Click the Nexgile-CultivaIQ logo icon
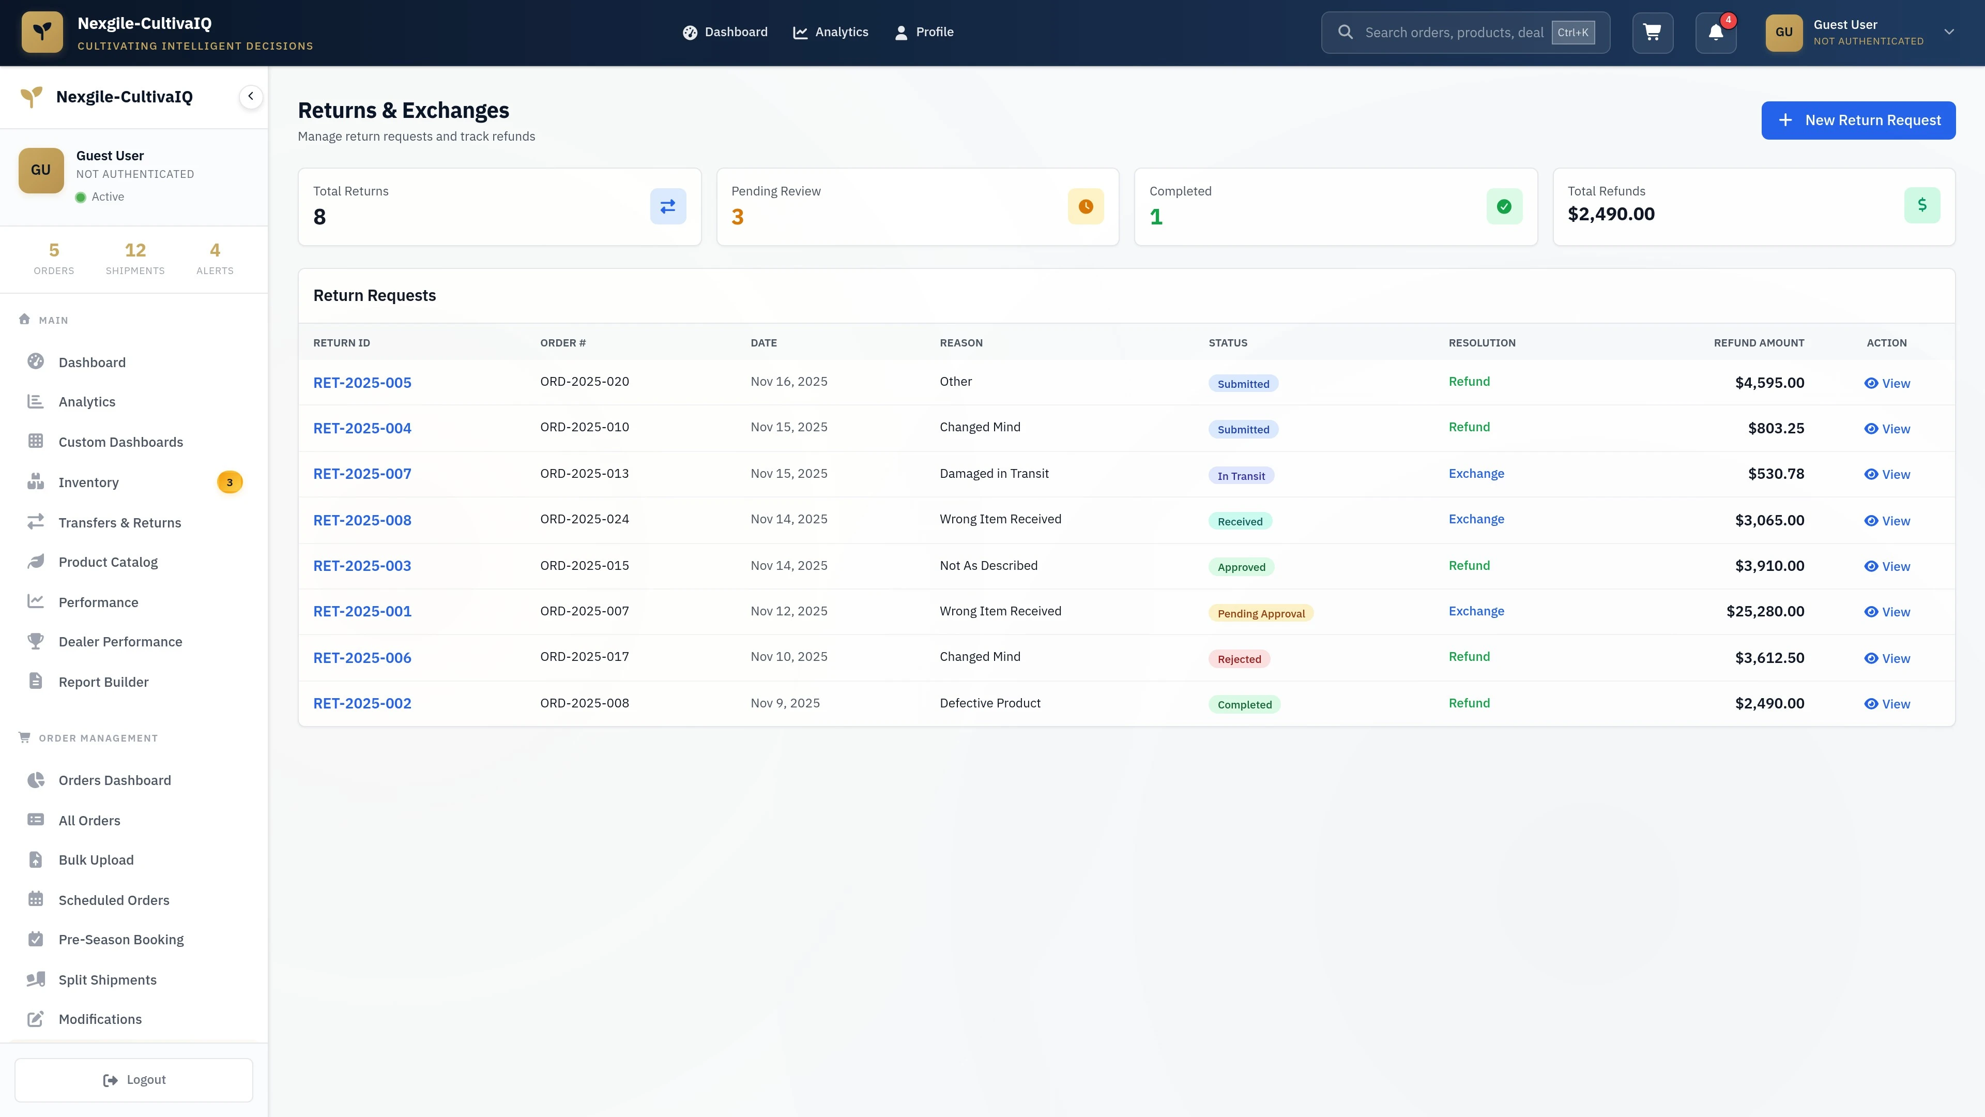 (42, 32)
